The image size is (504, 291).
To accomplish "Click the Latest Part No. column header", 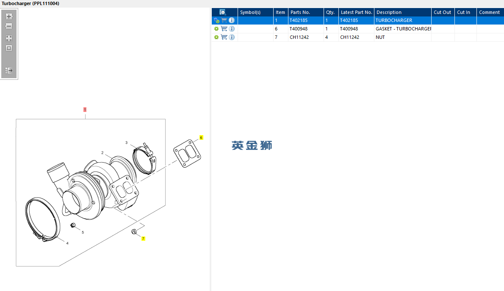I will [x=356, y=12].
